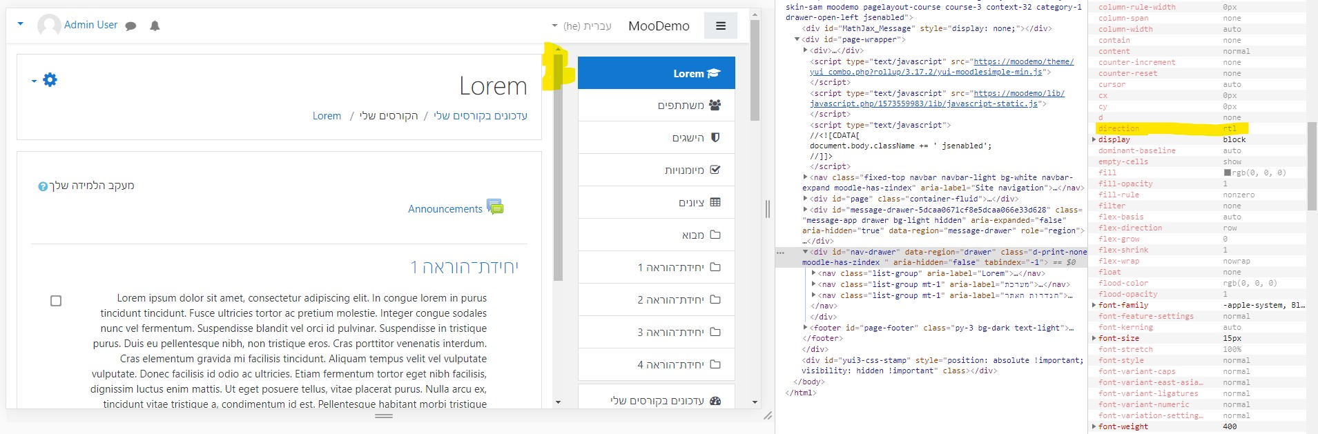The height and width of the screenshot is (434, 1318).
Task: Select the Lorem item in nav drawer
Action: 657,73
